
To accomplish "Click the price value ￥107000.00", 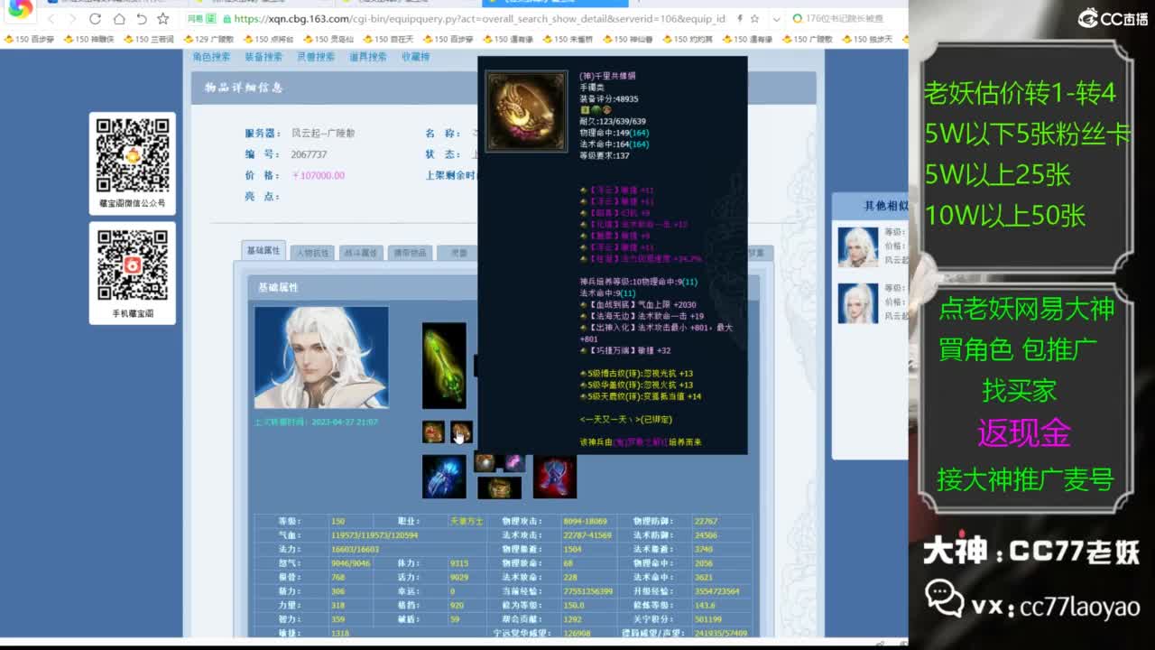I will tap(319, 175).
